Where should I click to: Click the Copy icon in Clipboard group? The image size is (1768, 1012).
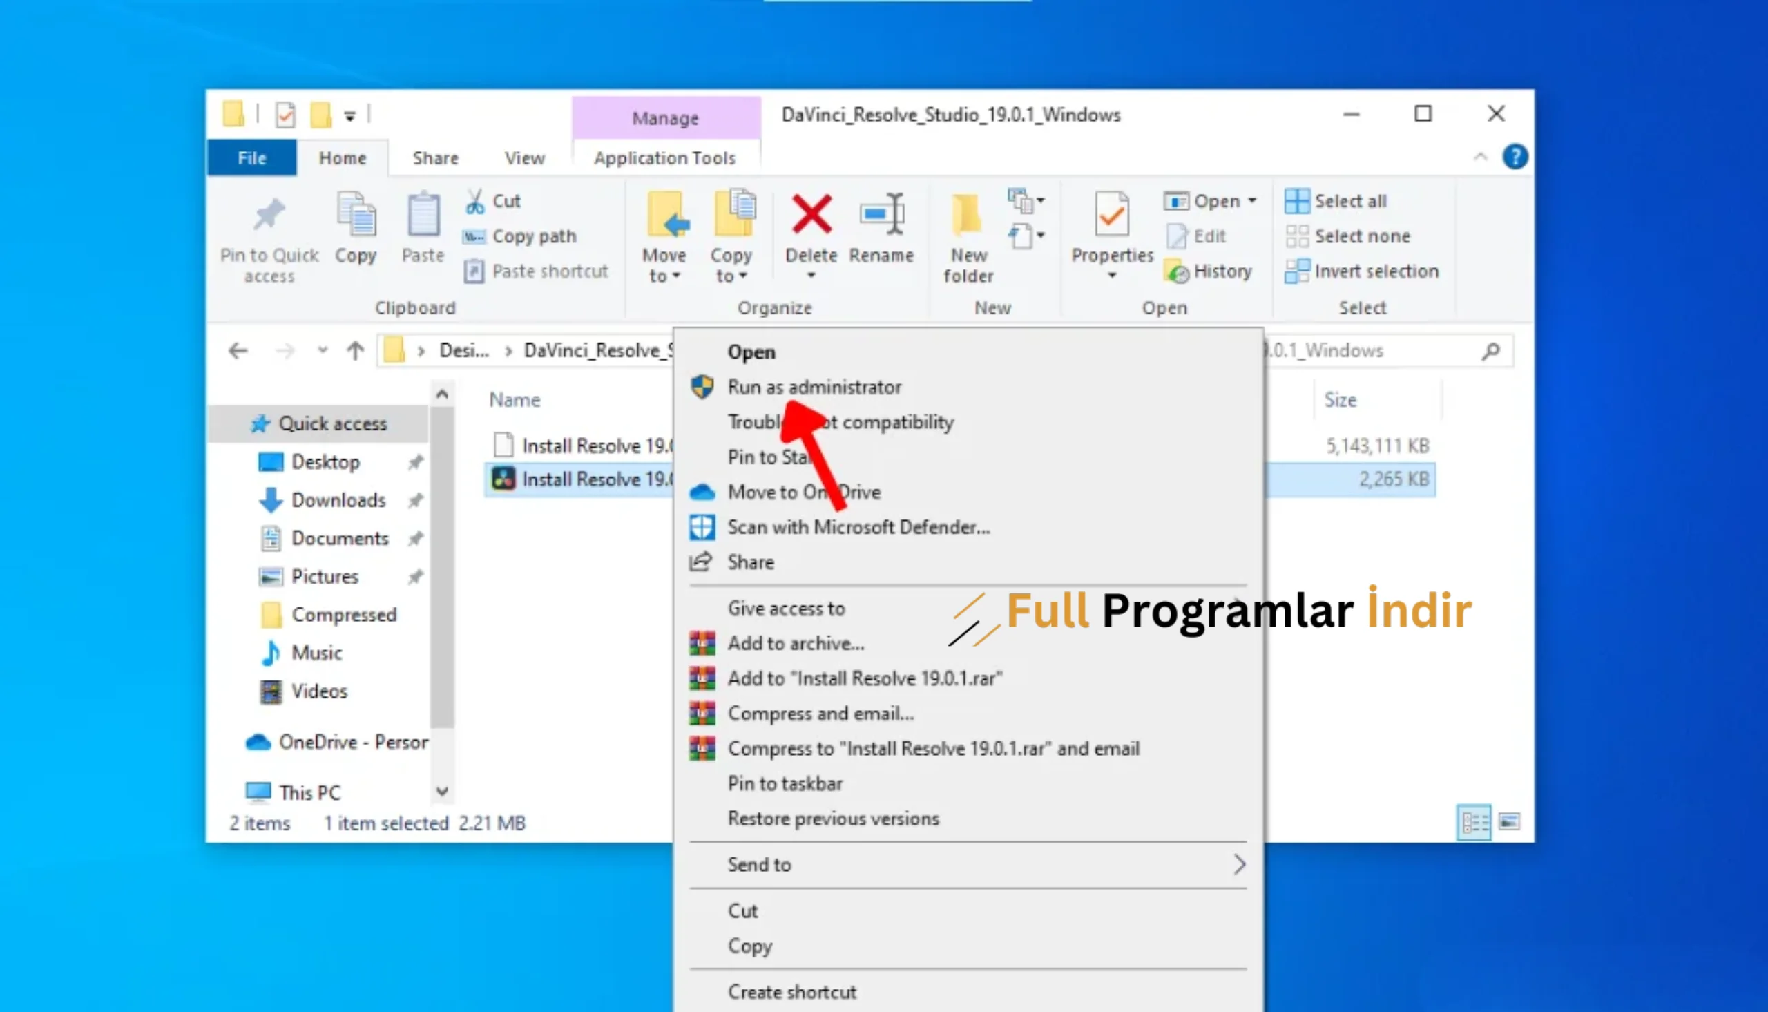[356, 214]
